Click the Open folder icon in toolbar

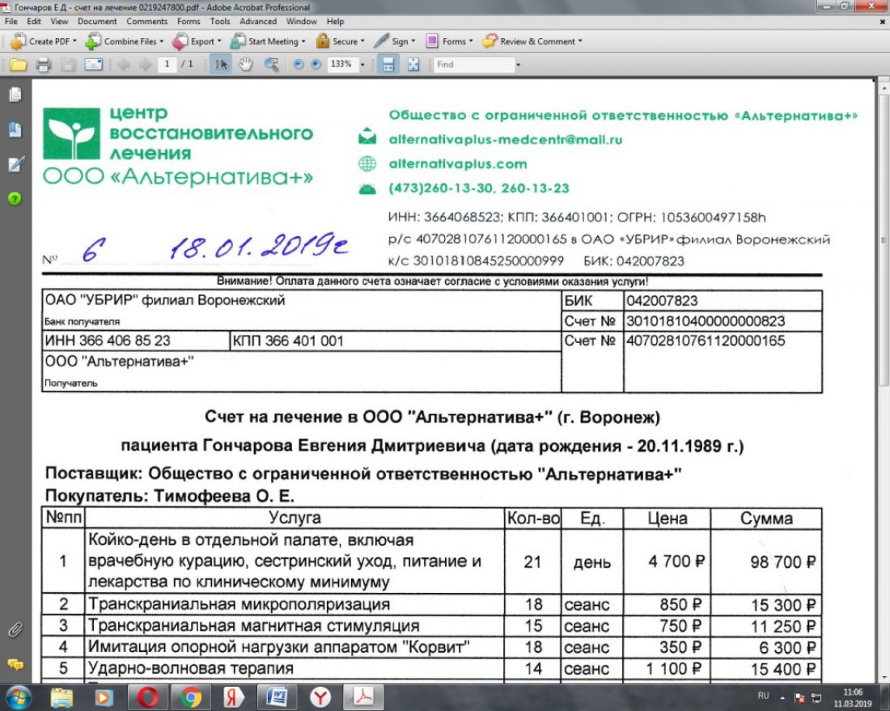(18, 65)
